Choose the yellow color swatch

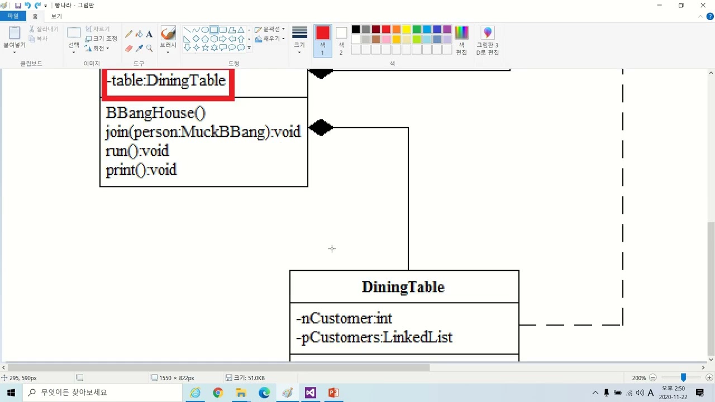point(407,30)
